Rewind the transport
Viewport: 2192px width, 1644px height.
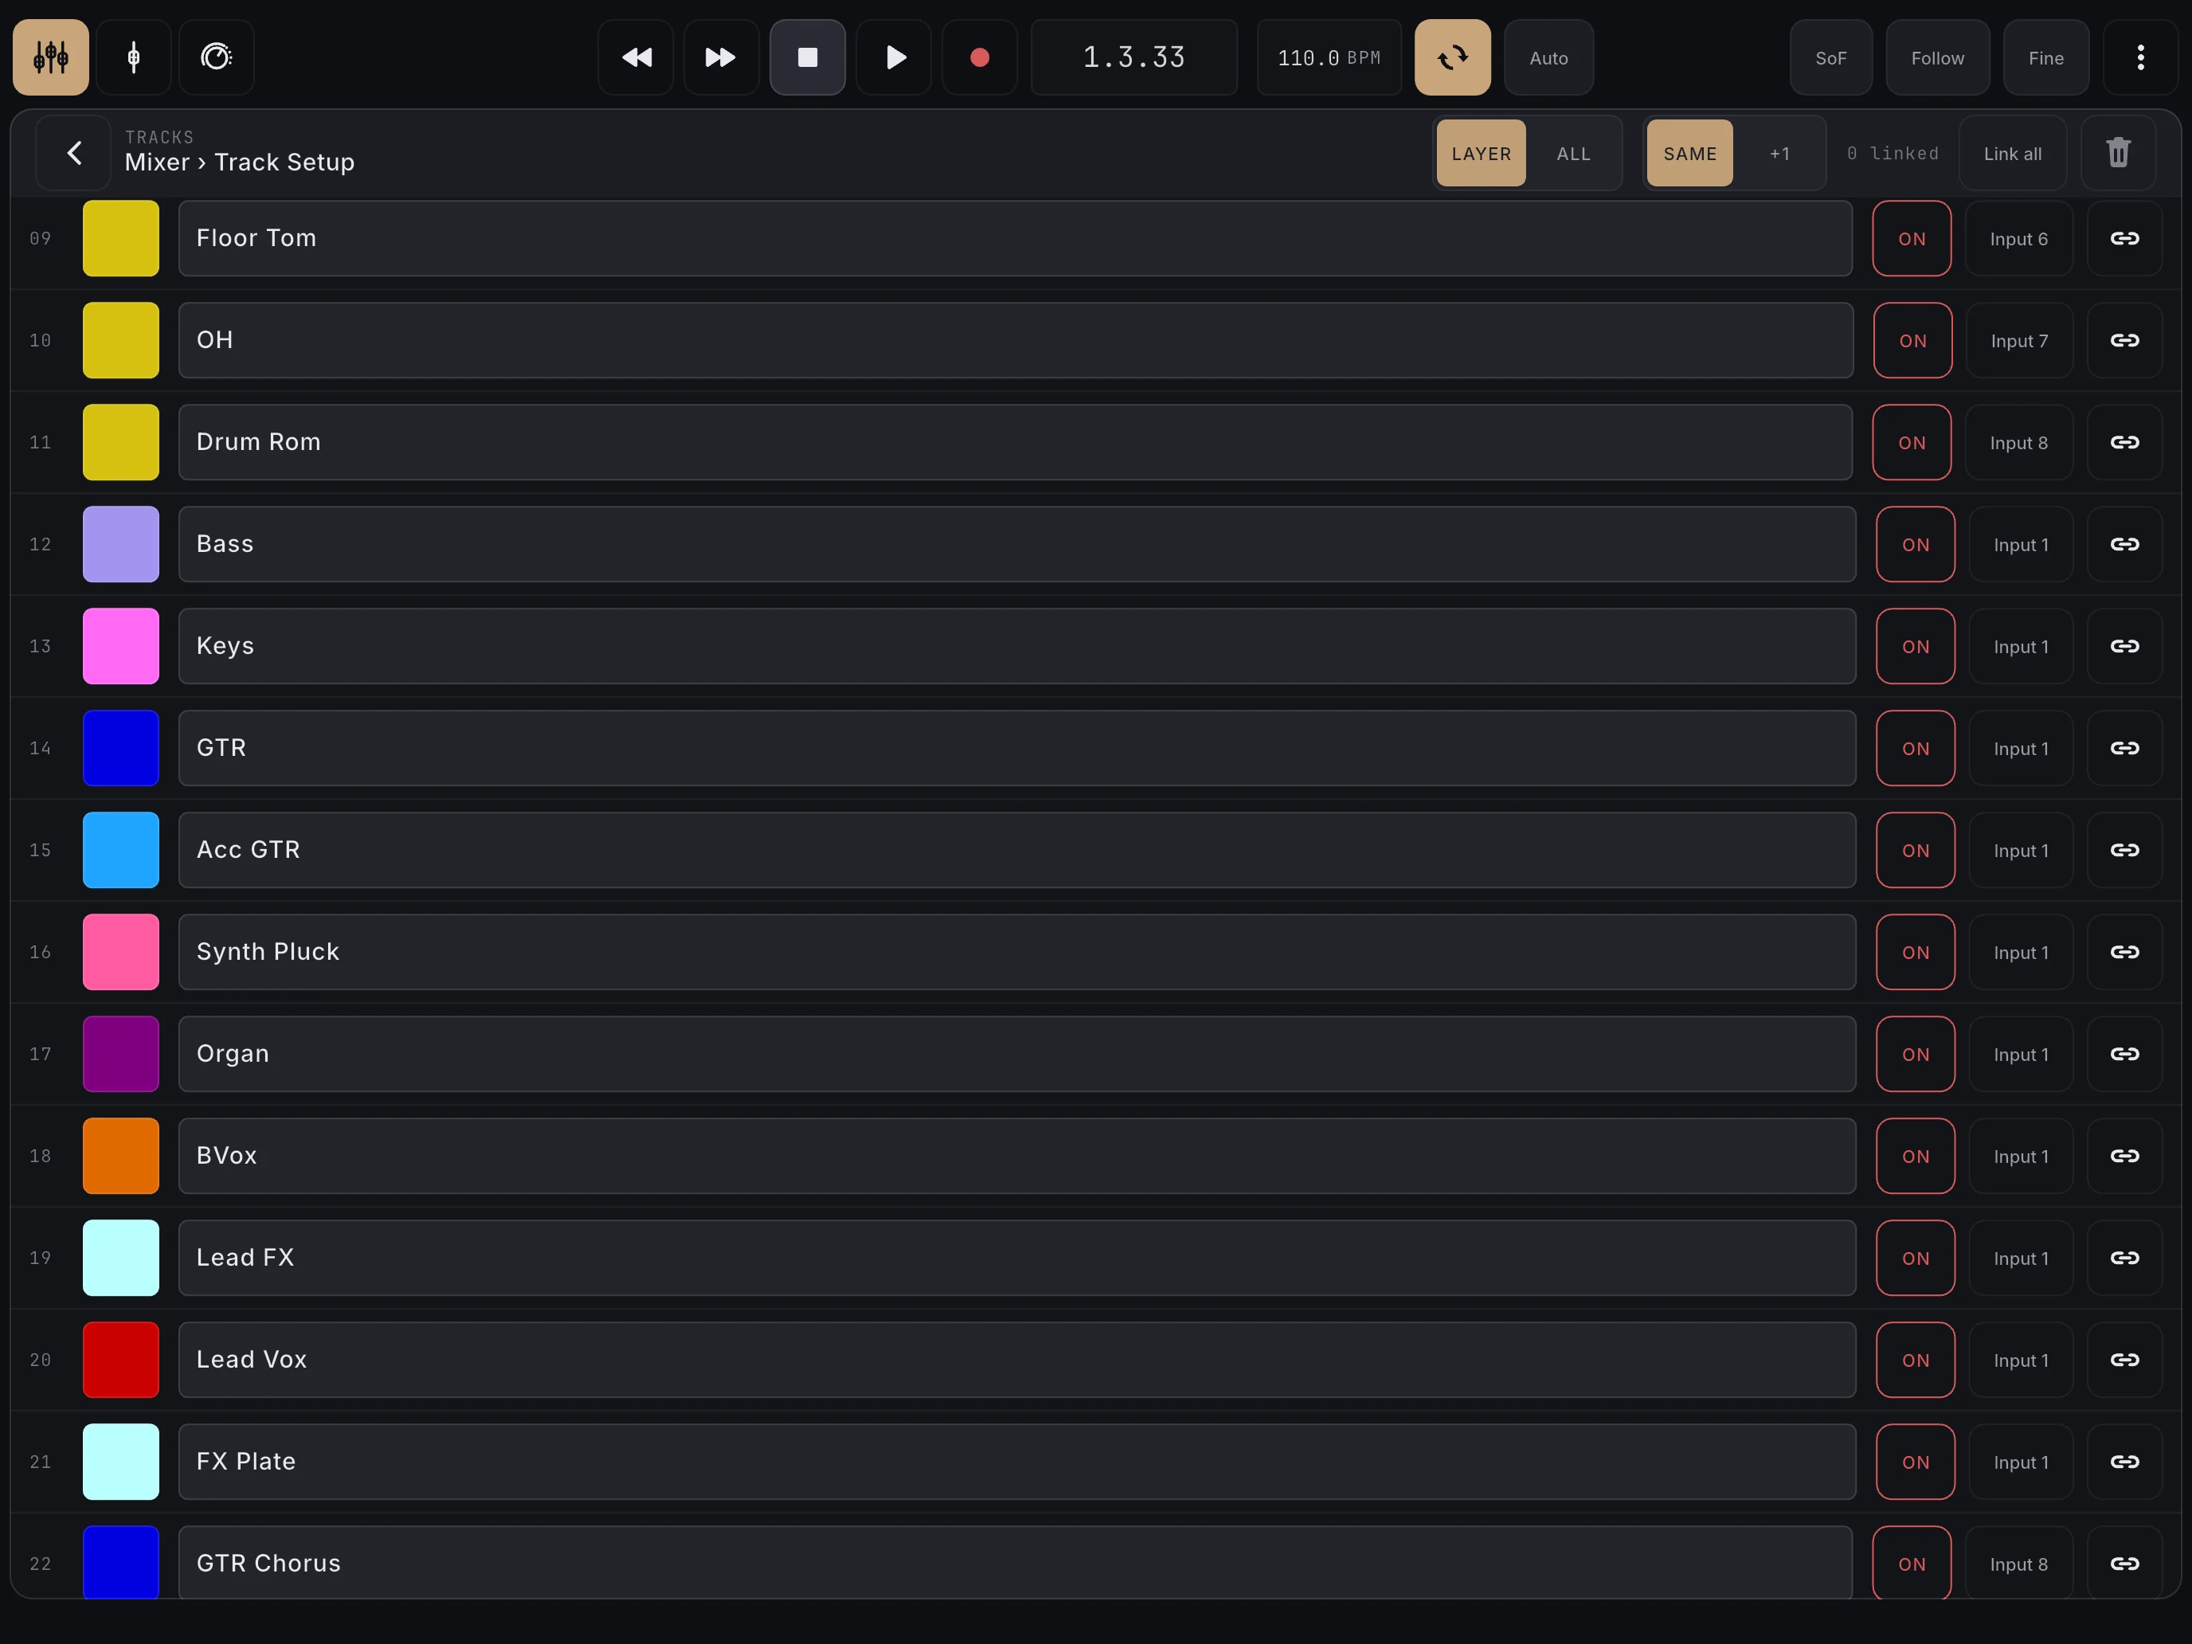pyautogui.click(x=636, y=57)
